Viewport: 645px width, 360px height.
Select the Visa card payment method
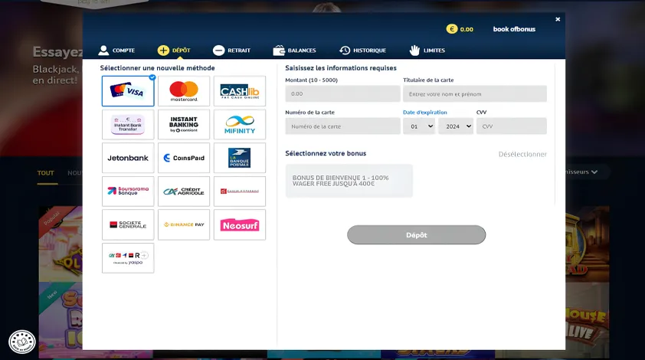coord(128,91)
